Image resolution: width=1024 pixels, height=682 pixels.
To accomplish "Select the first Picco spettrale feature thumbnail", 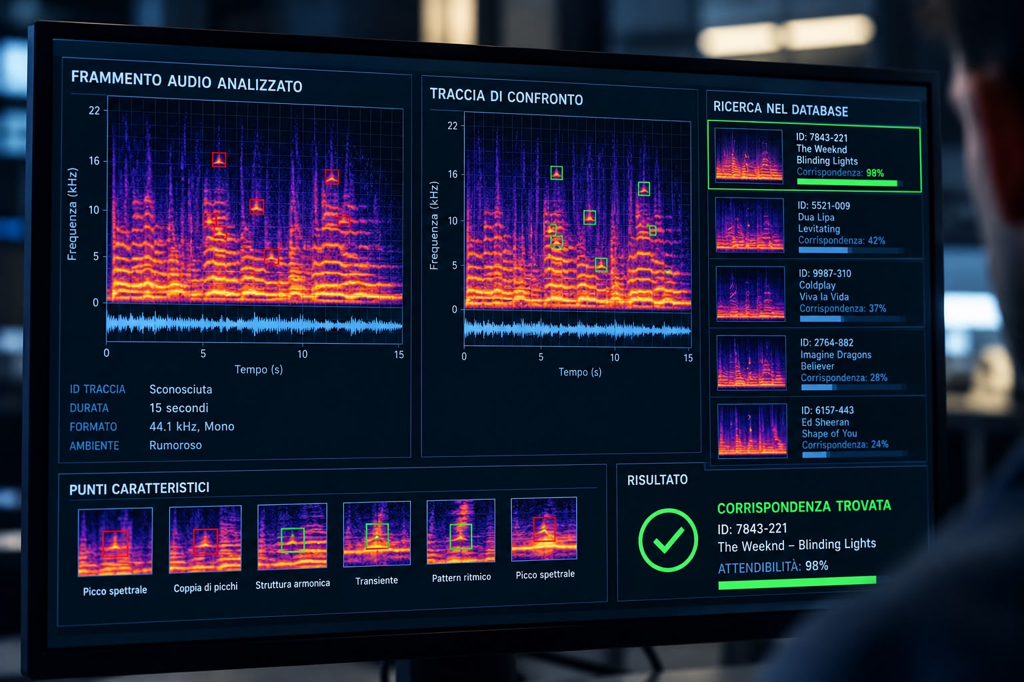I will click(115, 542).
